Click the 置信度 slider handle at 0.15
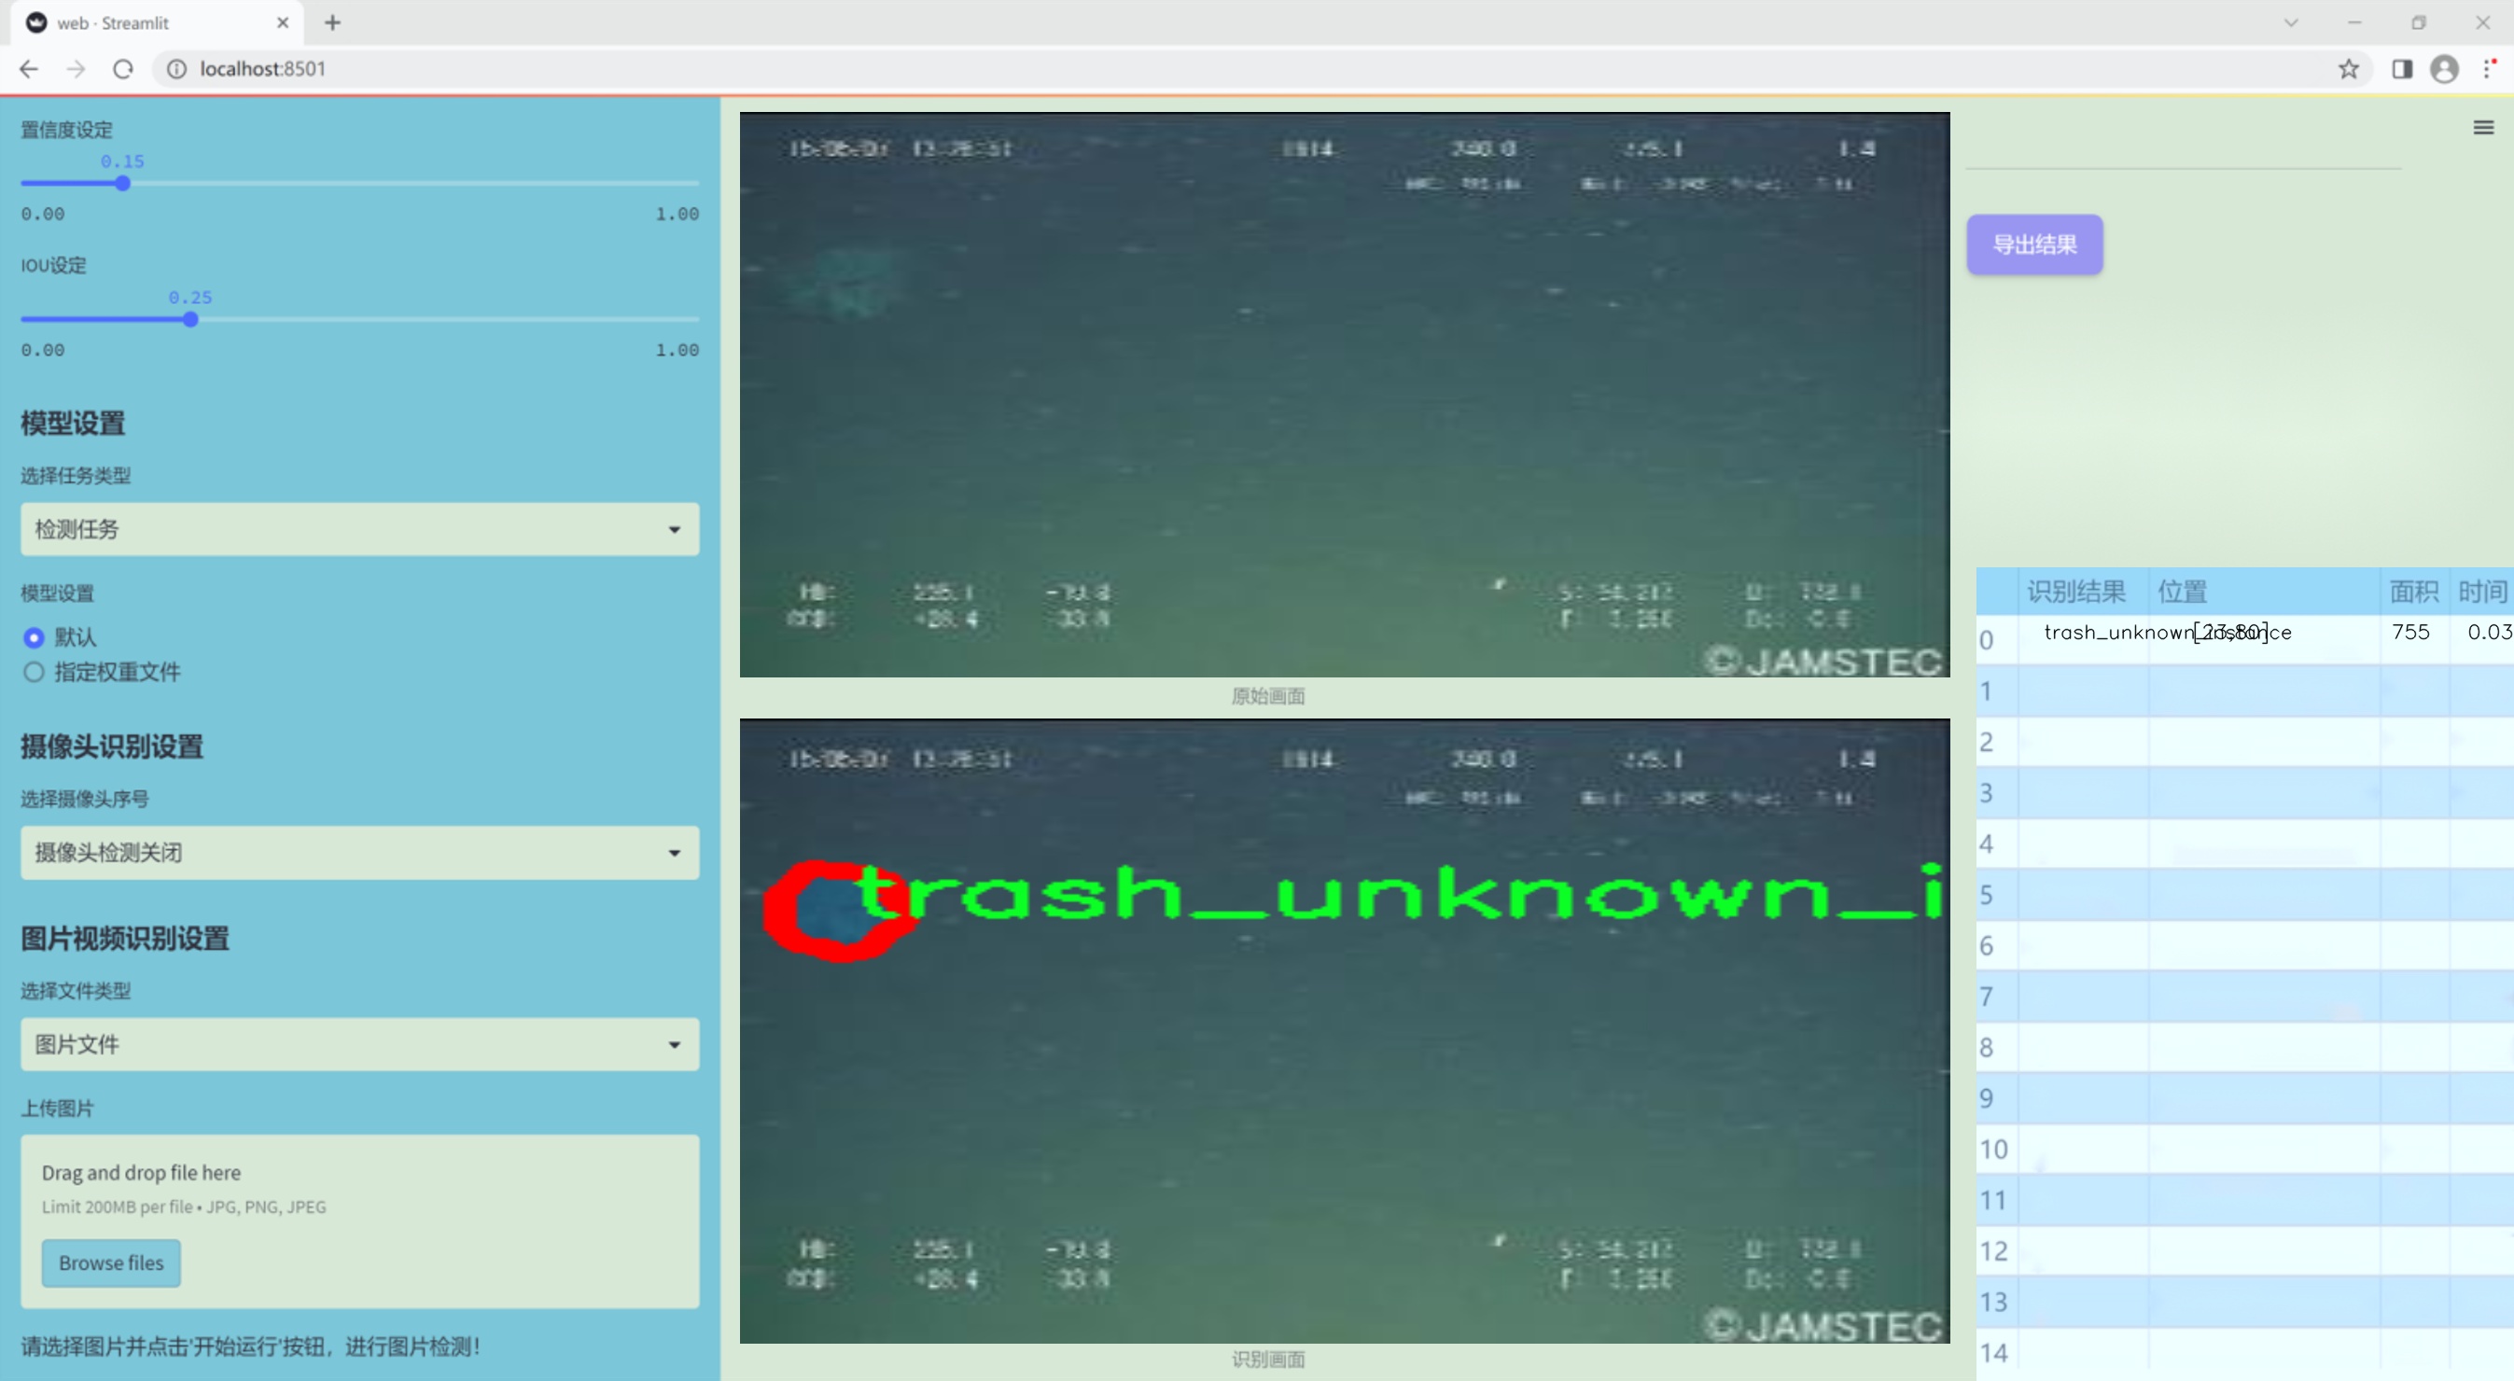 tap(123, 184)
